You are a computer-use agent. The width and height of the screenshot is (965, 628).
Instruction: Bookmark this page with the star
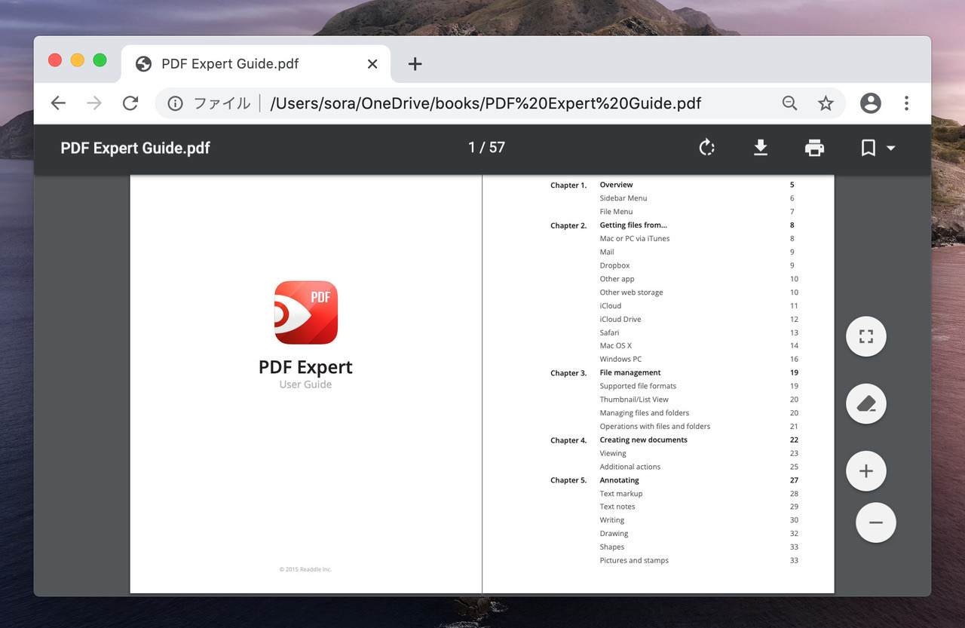coord(826,103)
